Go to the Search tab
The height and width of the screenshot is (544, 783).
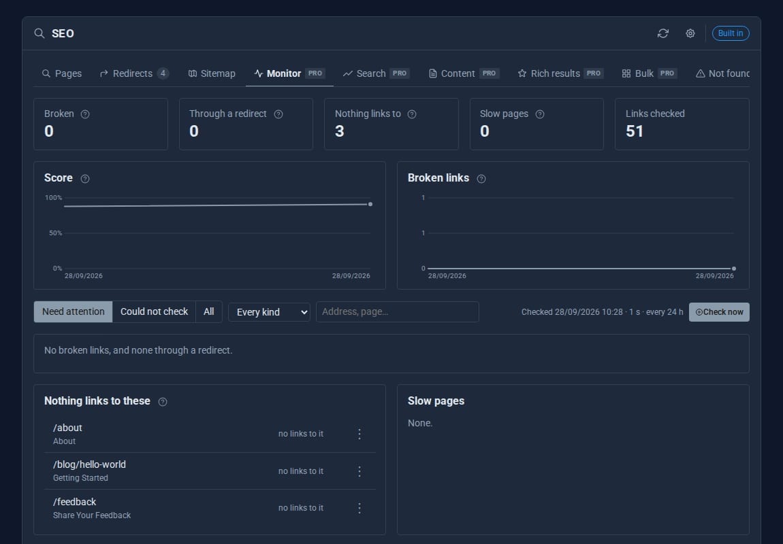point(376,73)
